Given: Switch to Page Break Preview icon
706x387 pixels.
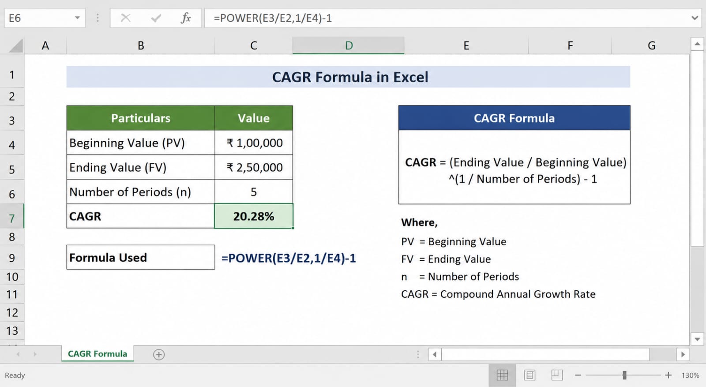Looking at the screenshot, I should [x=557, y=375].
